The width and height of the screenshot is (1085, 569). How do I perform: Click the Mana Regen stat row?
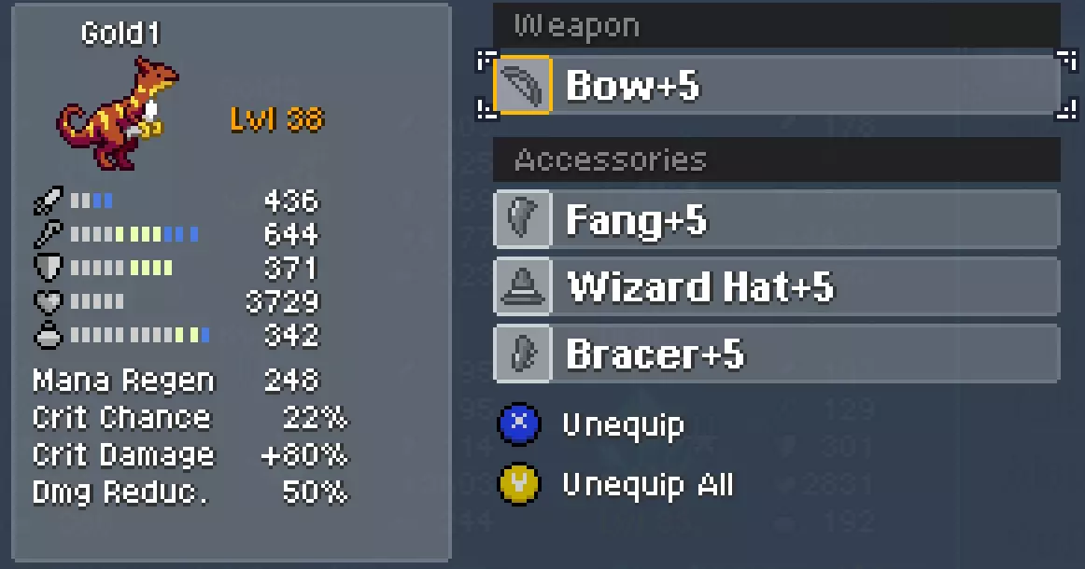click(x=176, y=381)
